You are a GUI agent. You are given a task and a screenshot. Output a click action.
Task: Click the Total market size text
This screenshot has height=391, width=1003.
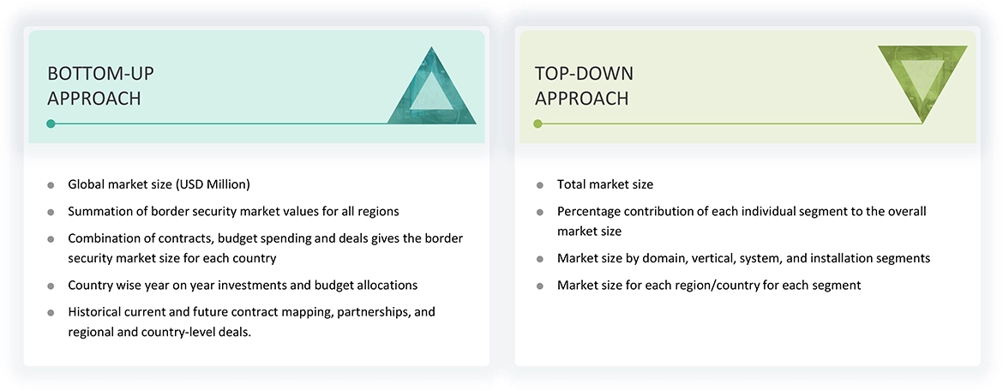604,184
